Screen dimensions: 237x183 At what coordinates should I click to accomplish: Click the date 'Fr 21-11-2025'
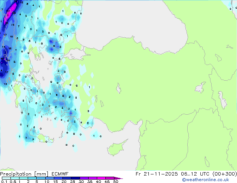pos(157,174)
